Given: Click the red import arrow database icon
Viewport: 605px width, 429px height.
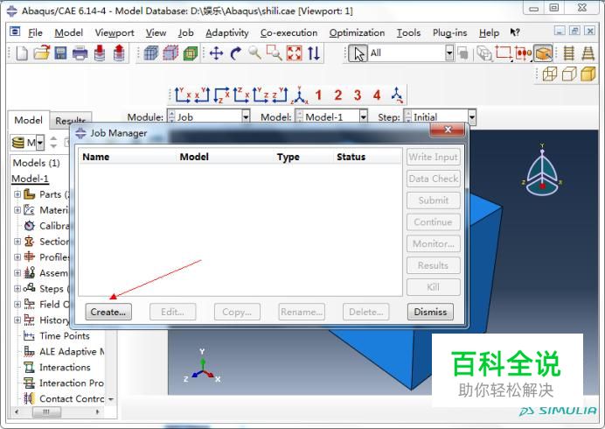Looking at the screenshot, I should pyautogui.click(x=100, y=53).
